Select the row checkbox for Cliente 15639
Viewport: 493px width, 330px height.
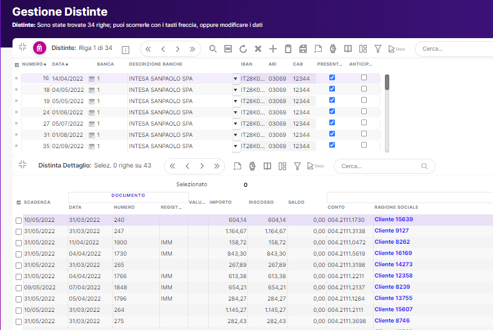19,221
